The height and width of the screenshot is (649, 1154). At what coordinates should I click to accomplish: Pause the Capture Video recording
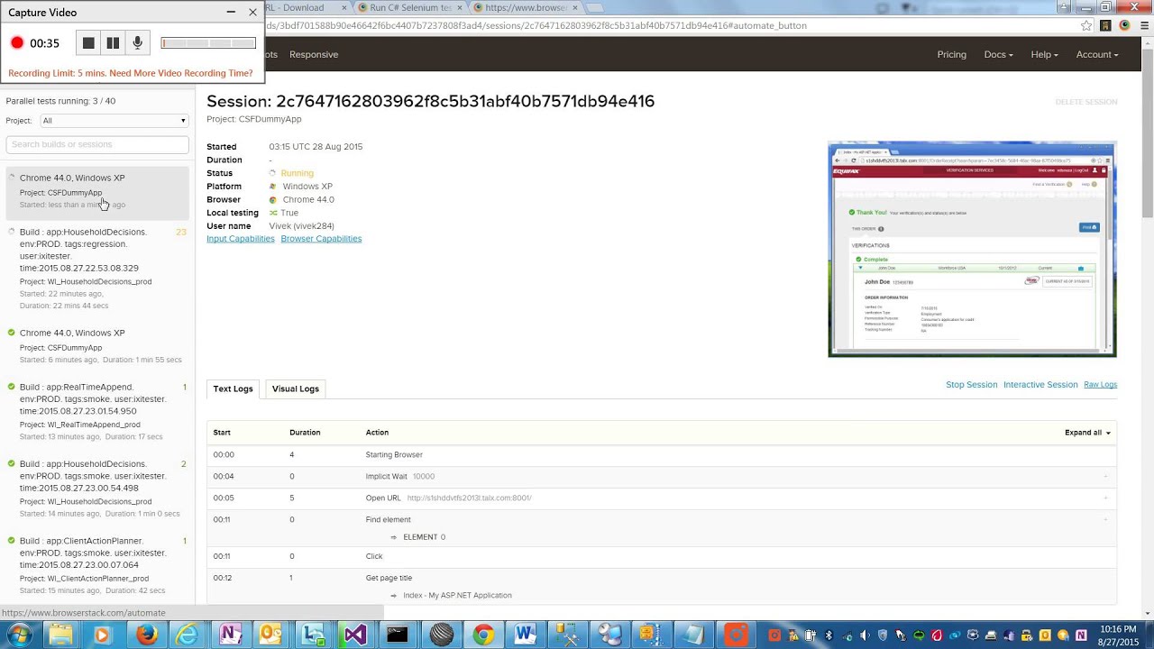pyautogui.click(x=113, y=42)
